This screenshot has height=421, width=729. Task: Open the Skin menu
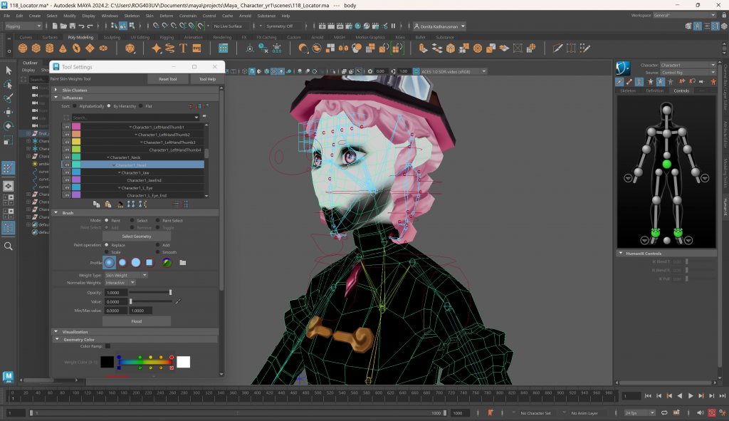pos(150,16)
